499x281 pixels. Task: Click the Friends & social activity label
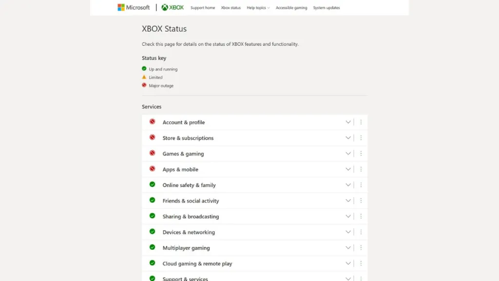click(191, 201)
